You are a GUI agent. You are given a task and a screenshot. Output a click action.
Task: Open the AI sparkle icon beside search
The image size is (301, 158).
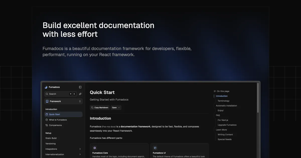[80, 94]
